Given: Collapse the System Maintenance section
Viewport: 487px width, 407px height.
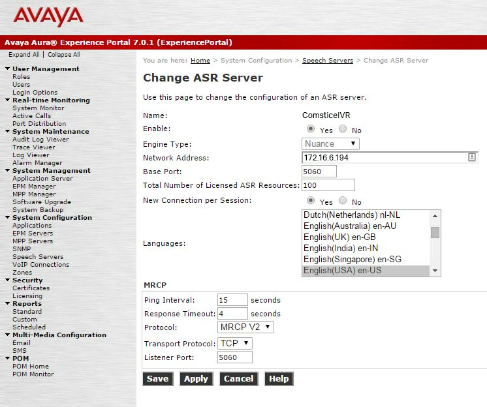Looking at the screenshot, I should pyautogui.click(x=7, y=131).
